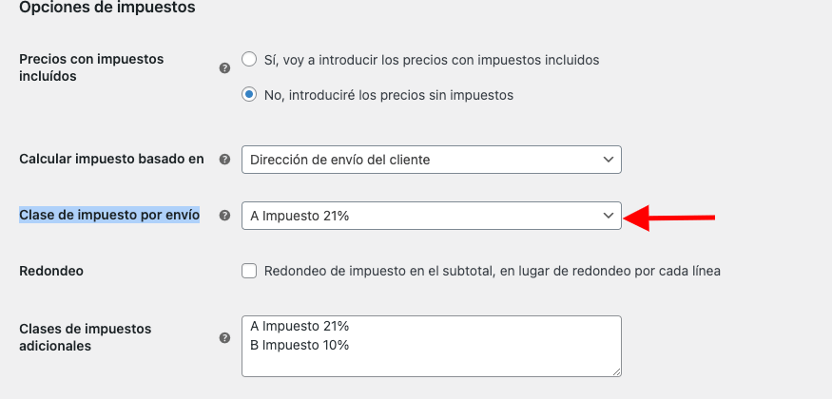This screenshot has width=832, height=399.
Task: Click question mark next to Clases de impuestos adicionales
Action: click(x=225, y=337)
